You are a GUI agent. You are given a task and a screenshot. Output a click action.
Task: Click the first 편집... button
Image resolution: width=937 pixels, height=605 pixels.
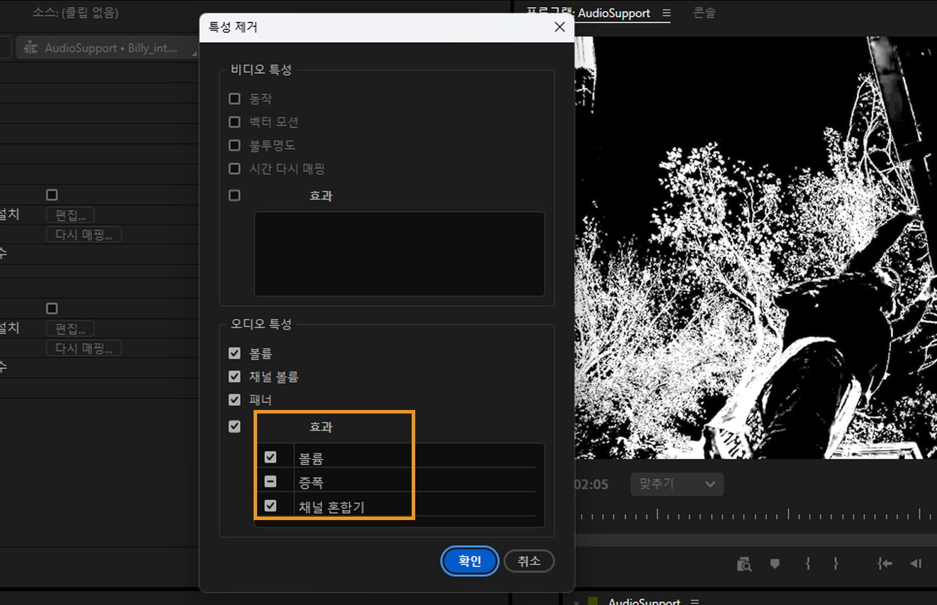point(70,215)
